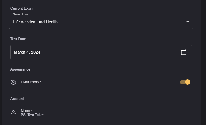
Task: Open the calendar picker icon
Action: tap(184, 52)
